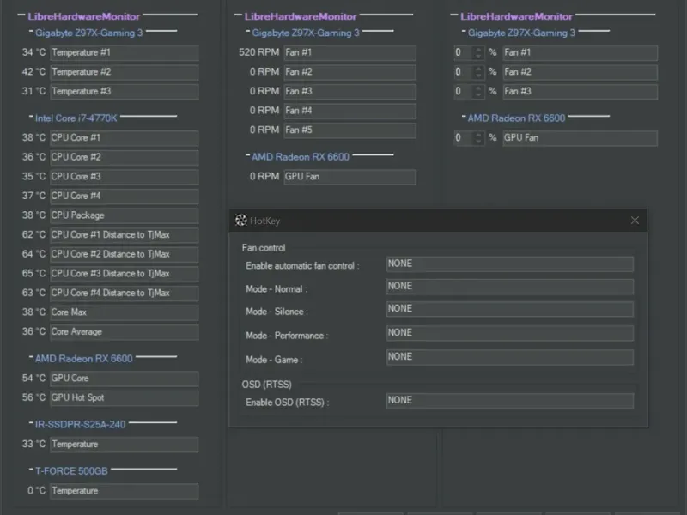Set hotkey for Mode - Performance
The image size is (687, 515).
click(x=510, y=333)
